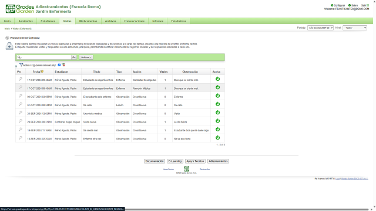Click the Fecha sort indicator icon
The width and height of the screenshot is (376, 211).
42,72
